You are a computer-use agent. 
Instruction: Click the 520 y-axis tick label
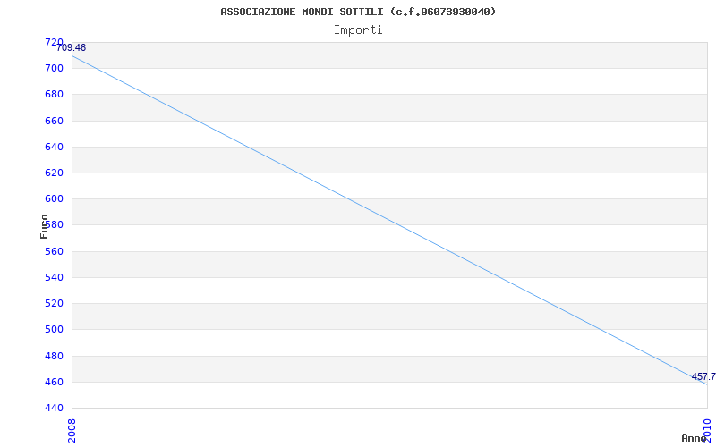(54, 303)
